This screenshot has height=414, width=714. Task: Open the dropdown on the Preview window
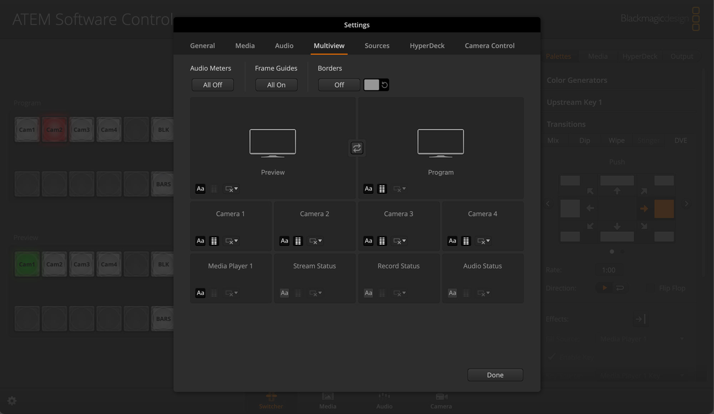(x=231, y=189)
